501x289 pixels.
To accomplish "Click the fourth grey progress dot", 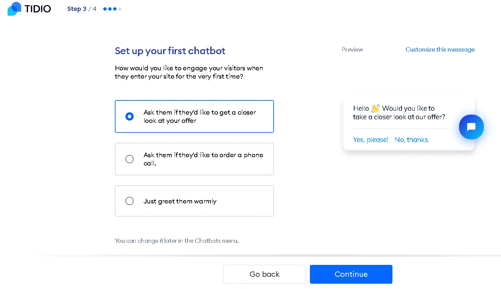I will (120, 9).
